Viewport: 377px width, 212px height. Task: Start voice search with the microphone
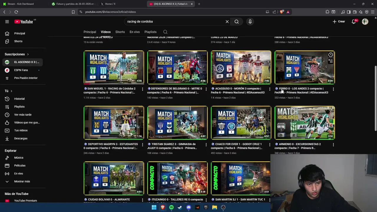coord(250,21)
